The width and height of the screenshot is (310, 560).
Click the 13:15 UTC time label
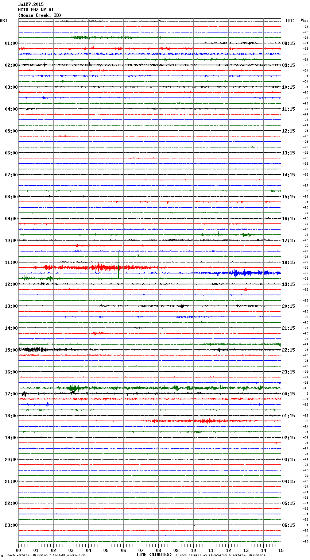point(288,153)
